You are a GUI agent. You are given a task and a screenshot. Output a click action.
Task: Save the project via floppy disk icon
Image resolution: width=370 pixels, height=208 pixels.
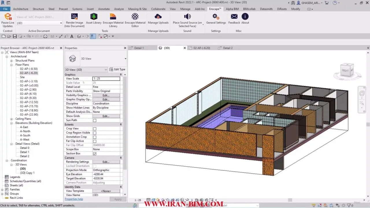[x=14, y=36]
